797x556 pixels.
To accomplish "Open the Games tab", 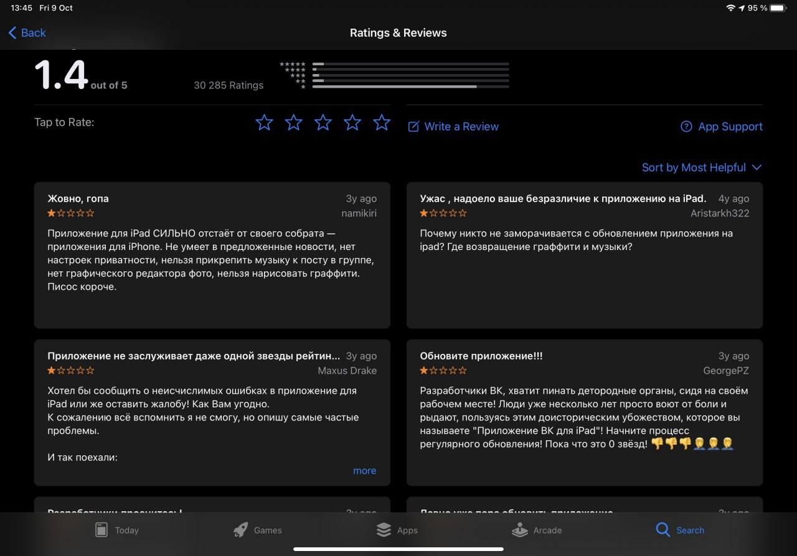I will 257,531.
